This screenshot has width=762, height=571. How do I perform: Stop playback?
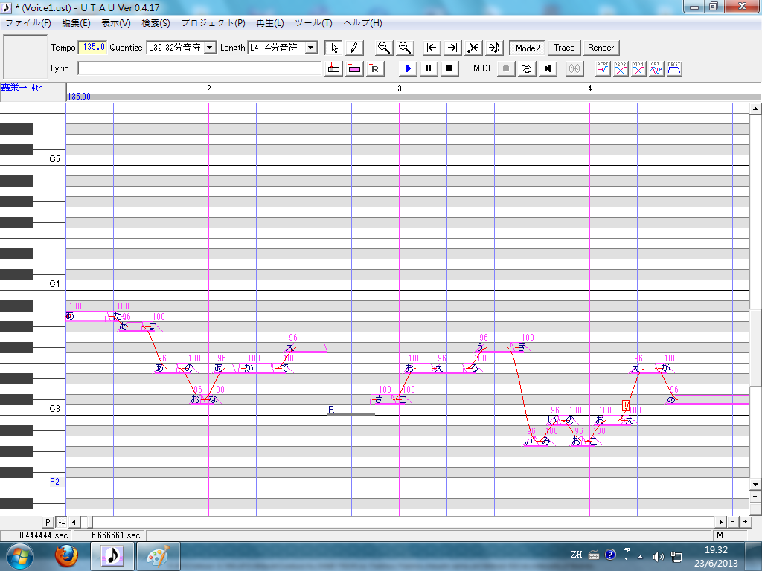(x=449, y=68)
